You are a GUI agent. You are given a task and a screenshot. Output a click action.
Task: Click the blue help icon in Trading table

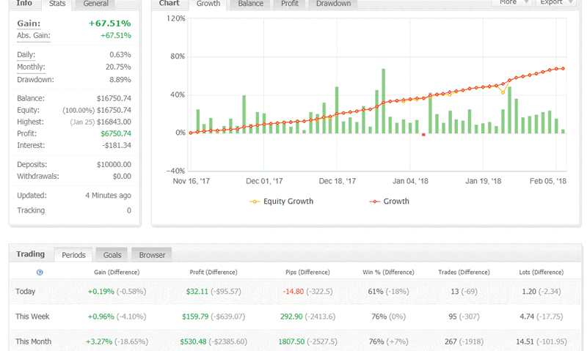point(40,272)
